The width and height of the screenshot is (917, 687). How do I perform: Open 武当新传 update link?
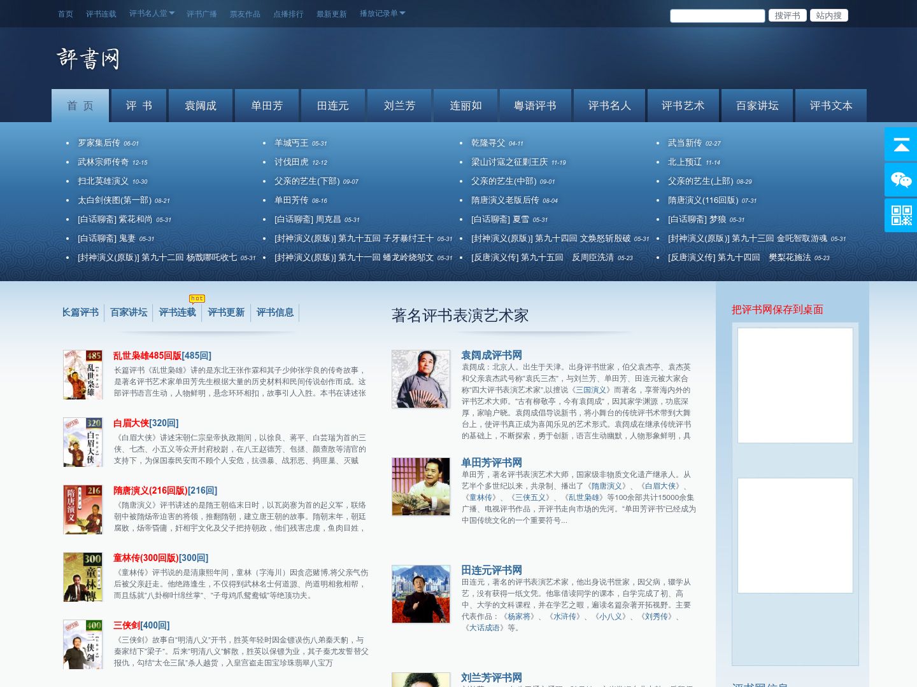point(685,143)
